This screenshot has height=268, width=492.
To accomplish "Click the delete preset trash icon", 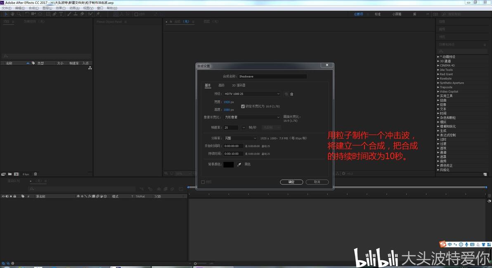I will (x=292, y=94).
